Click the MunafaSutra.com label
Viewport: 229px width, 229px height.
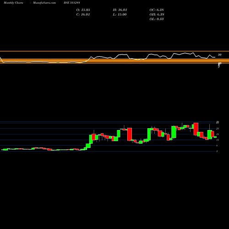(x=44, y=3)
